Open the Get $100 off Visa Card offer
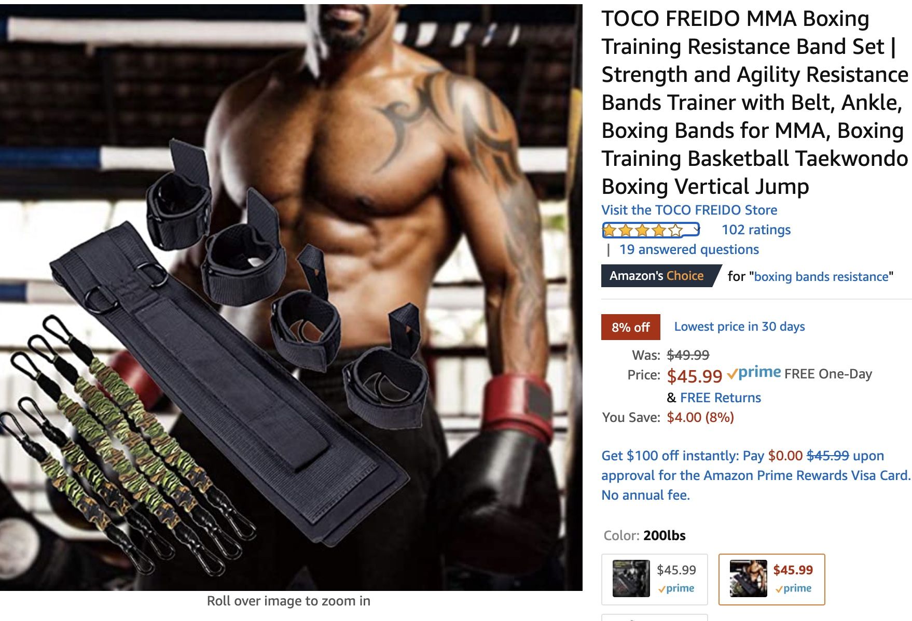Image resolution: width=912 pixels, height=621 pixels. 756,475
